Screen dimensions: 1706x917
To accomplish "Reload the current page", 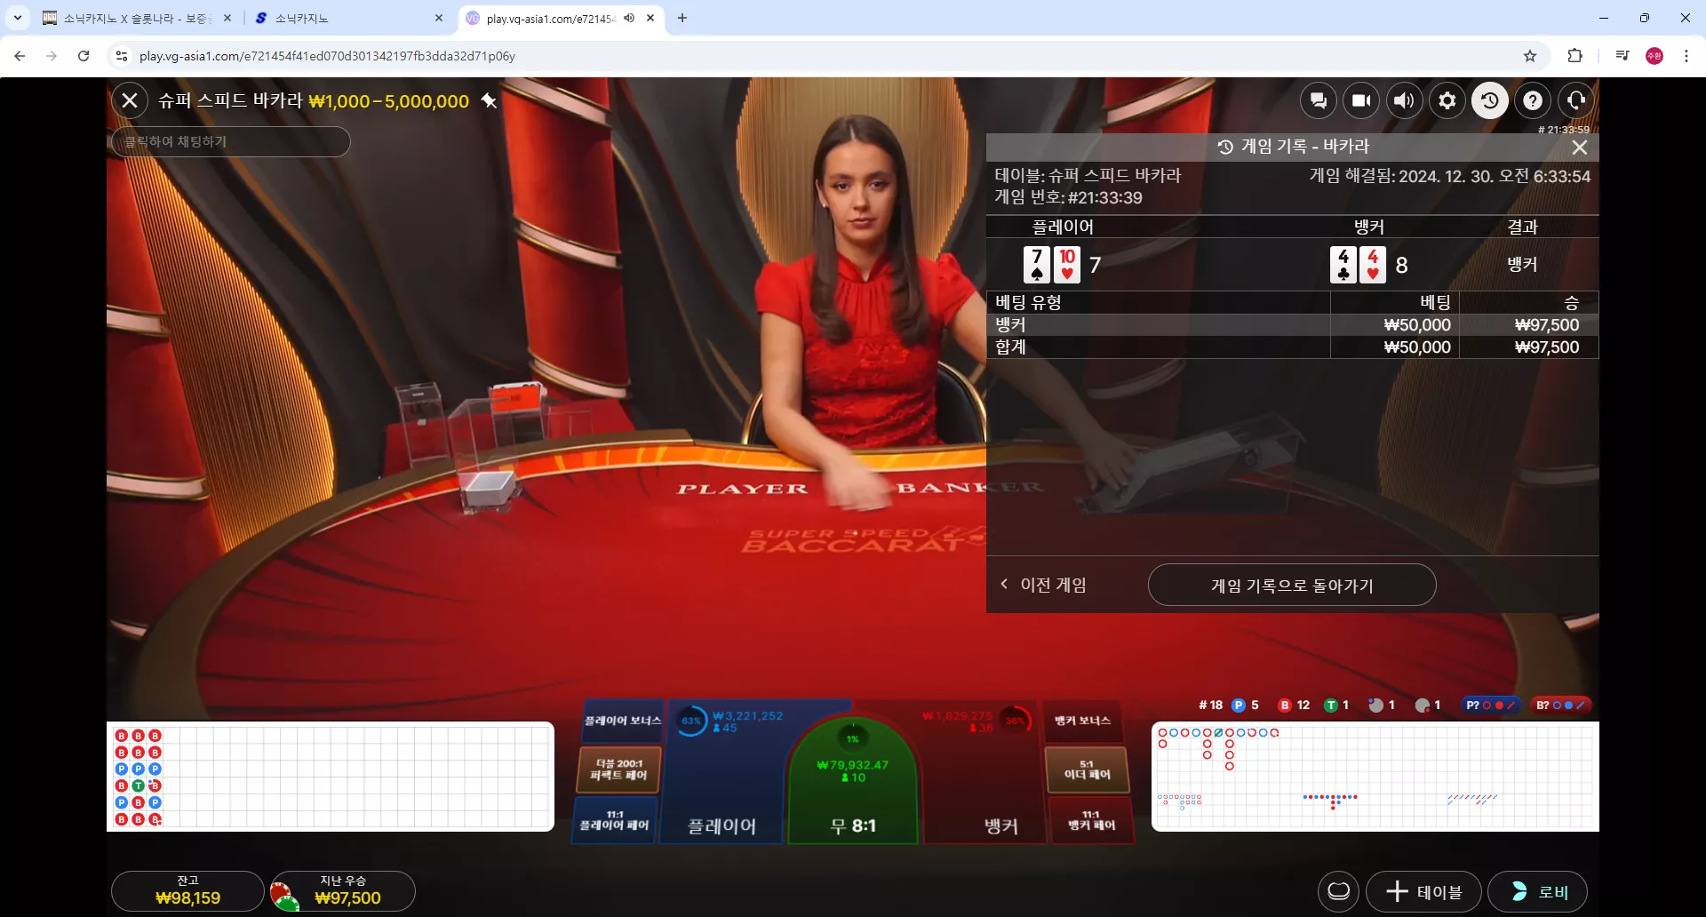I will (x=84, y=56).
